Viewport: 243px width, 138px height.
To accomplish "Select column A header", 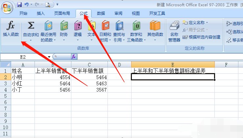I will click(x=23, y=65).
